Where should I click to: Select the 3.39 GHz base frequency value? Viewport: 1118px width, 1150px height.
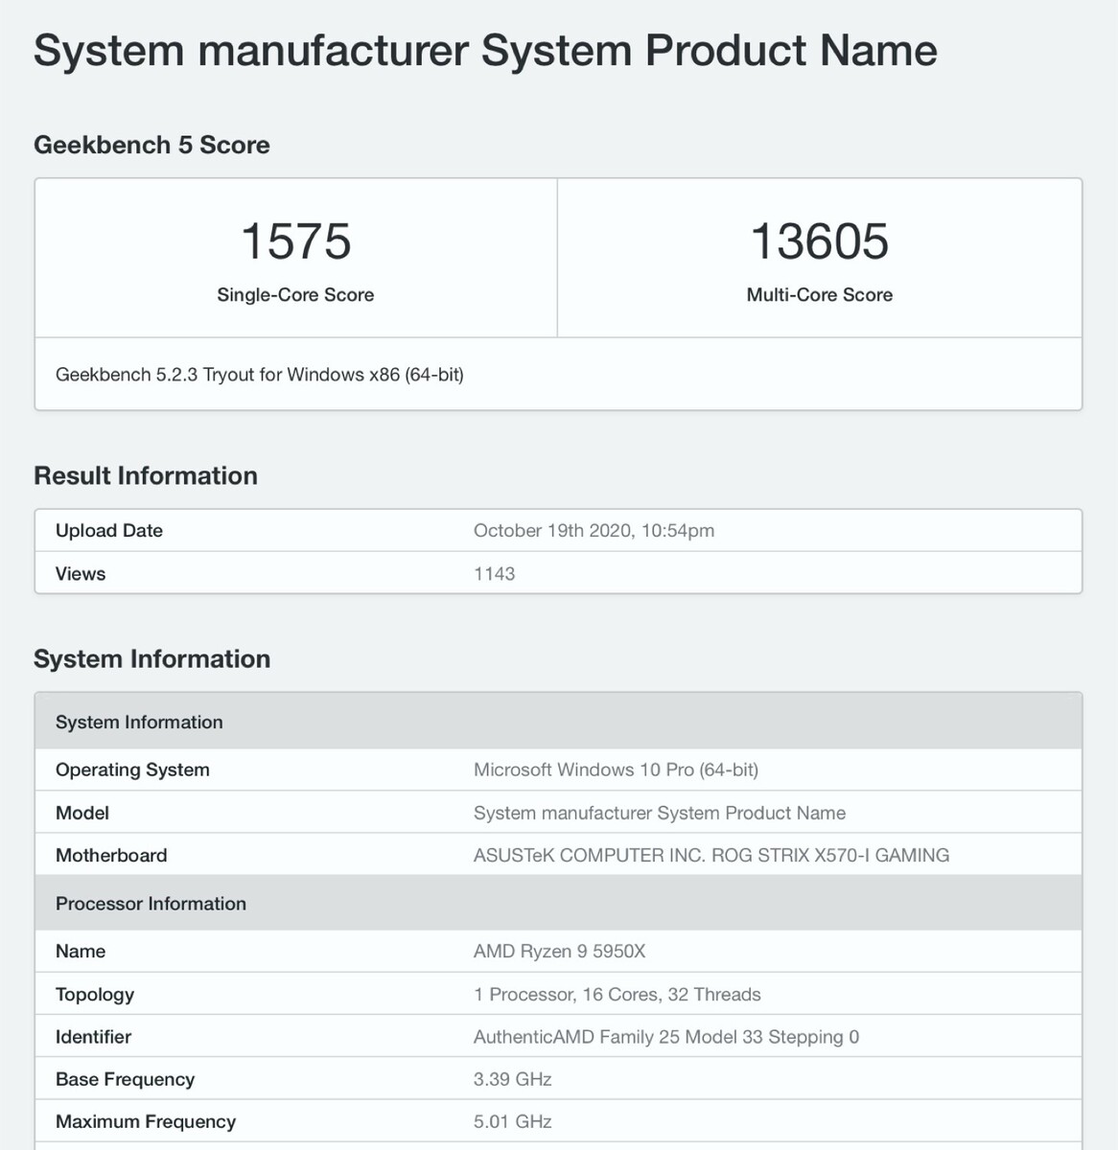tap(513, 1079)
